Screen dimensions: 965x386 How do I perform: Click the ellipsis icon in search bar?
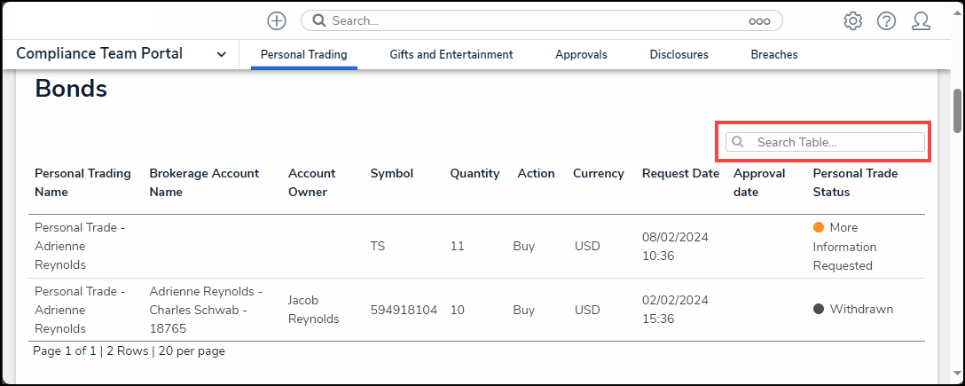759,20
